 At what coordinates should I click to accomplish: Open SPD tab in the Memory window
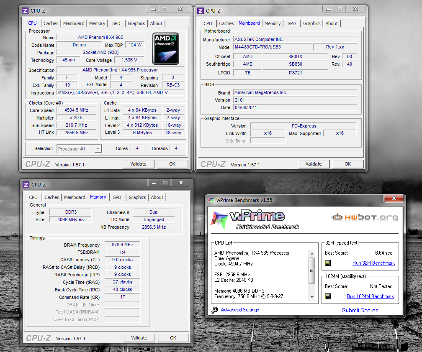coord(117,197)
